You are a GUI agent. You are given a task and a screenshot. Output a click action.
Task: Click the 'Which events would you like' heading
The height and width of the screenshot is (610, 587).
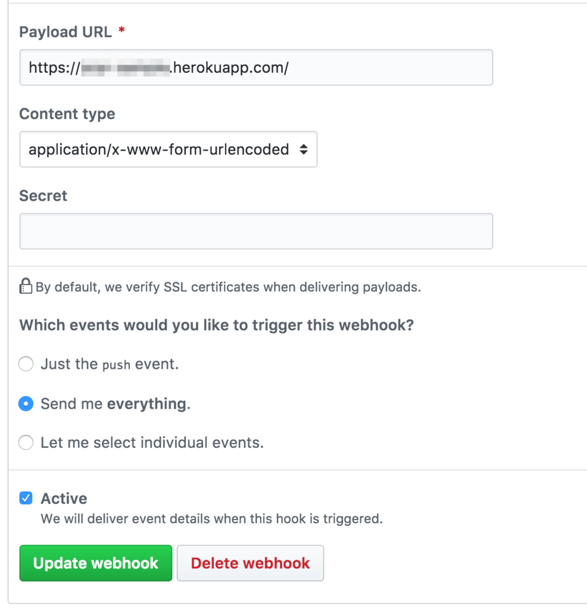217,325
